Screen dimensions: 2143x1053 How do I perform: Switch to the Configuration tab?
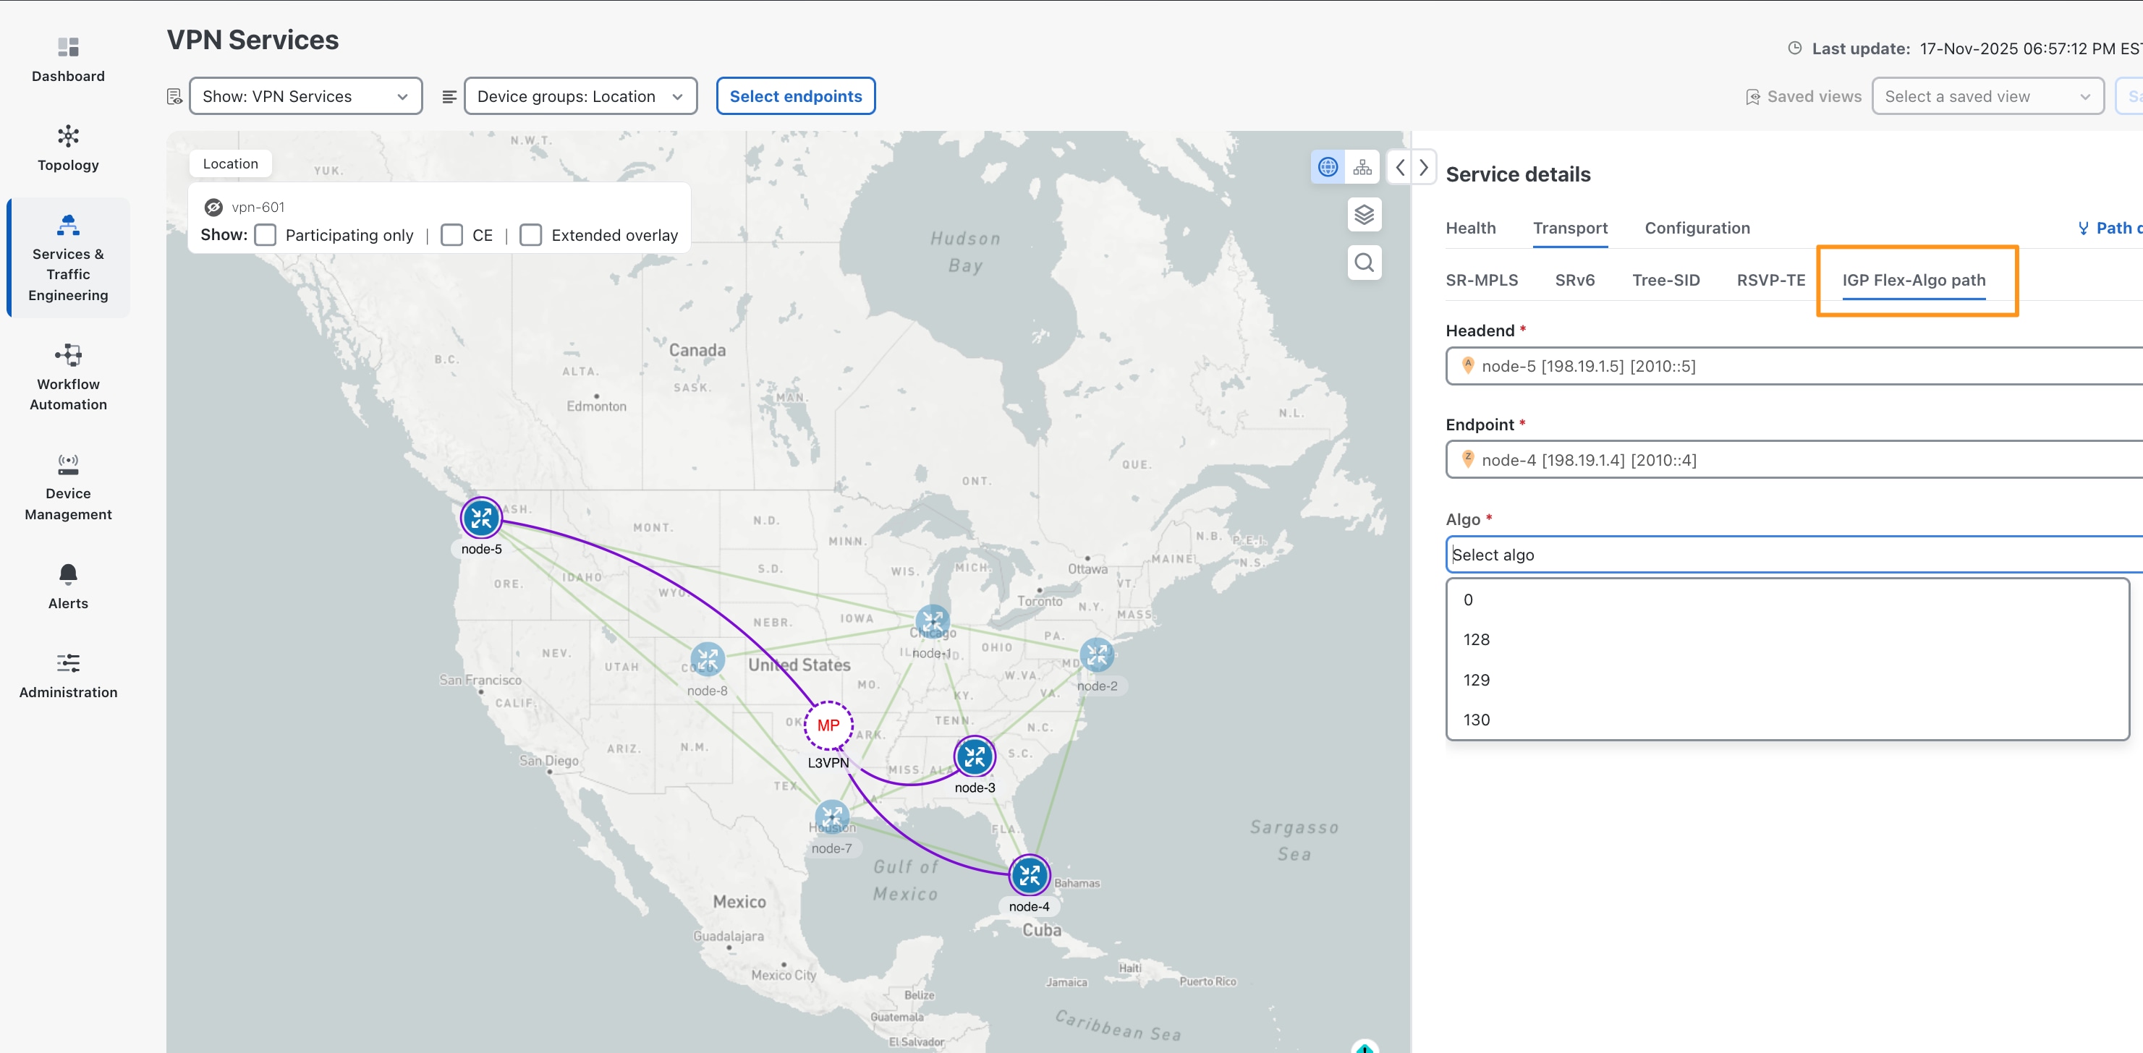(x=1697, y=228)
